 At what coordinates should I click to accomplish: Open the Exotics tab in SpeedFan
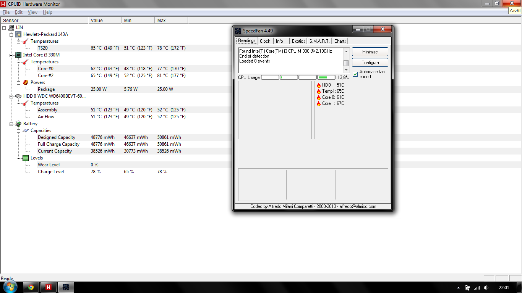(298, 41)
